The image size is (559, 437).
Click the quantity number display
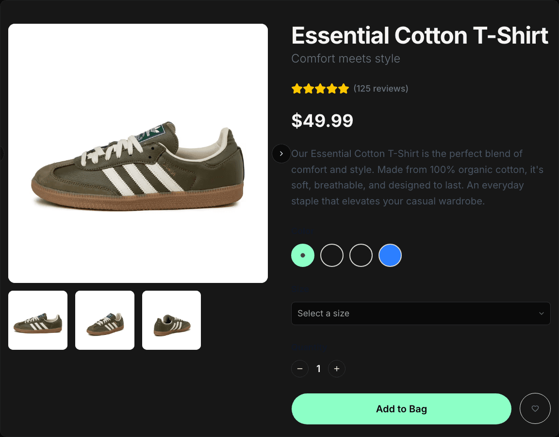(x=318, y=369)
